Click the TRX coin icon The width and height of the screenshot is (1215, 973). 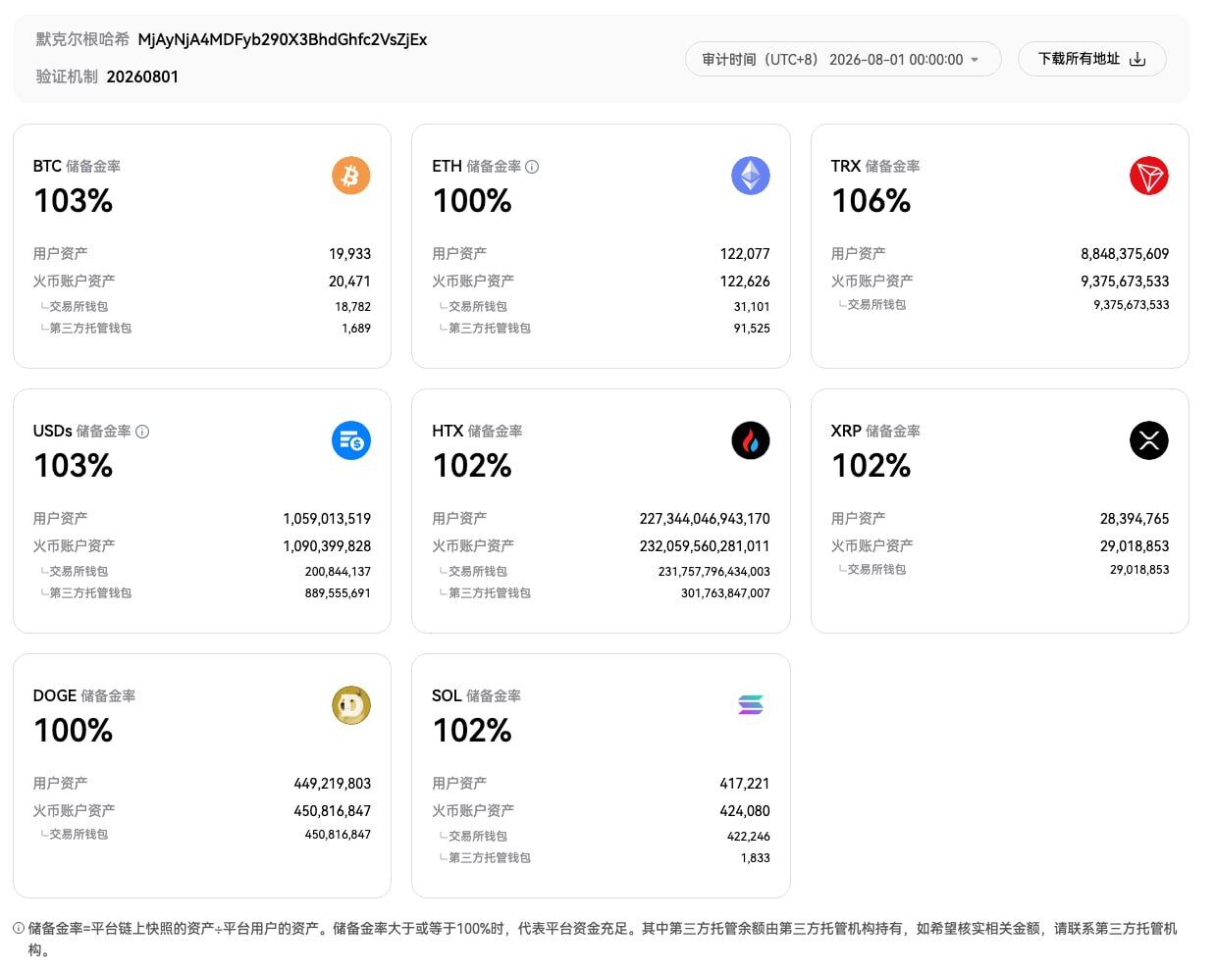[x=1149, y=177]
